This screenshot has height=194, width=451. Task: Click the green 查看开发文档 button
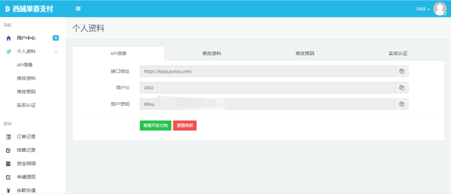(155, 125)
